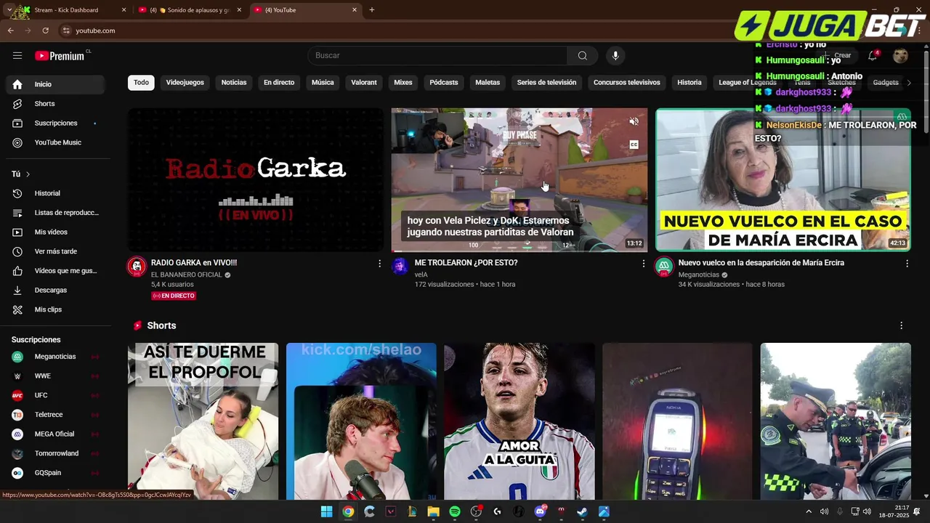Open the UFC subscription
This screenshot has height=523, width=930.
[55, 395]
